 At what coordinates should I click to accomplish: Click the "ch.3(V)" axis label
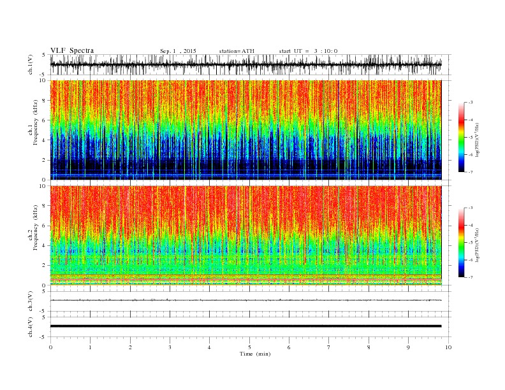coord(31,301)
